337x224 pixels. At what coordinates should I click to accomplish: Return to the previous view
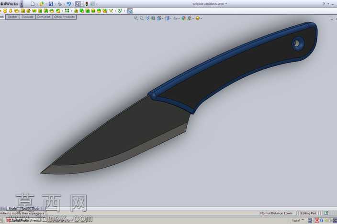(x=147, y=19)
